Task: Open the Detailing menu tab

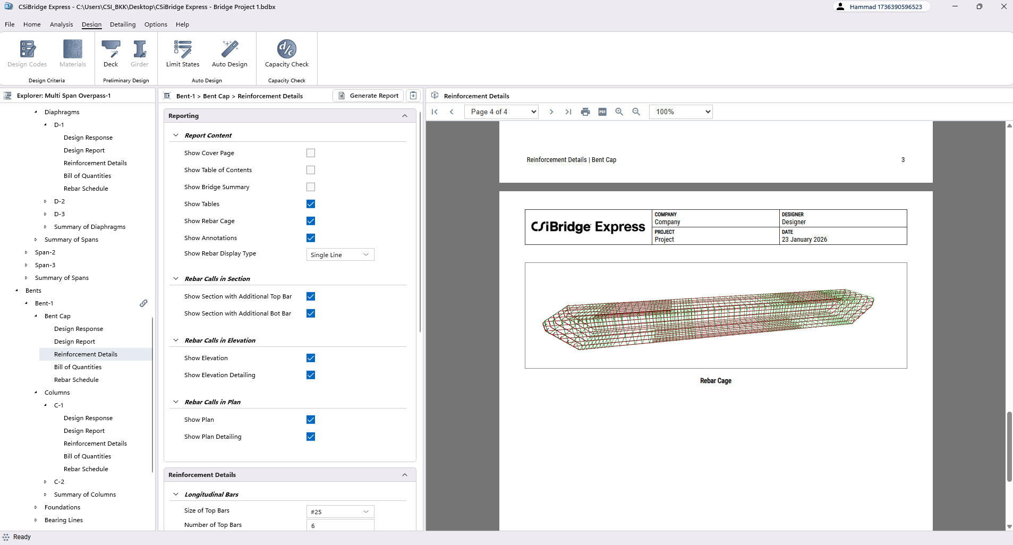Action: (x=123, y=24)
